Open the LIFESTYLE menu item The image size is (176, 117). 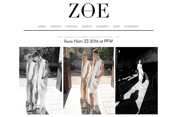(x=71, y=27)
